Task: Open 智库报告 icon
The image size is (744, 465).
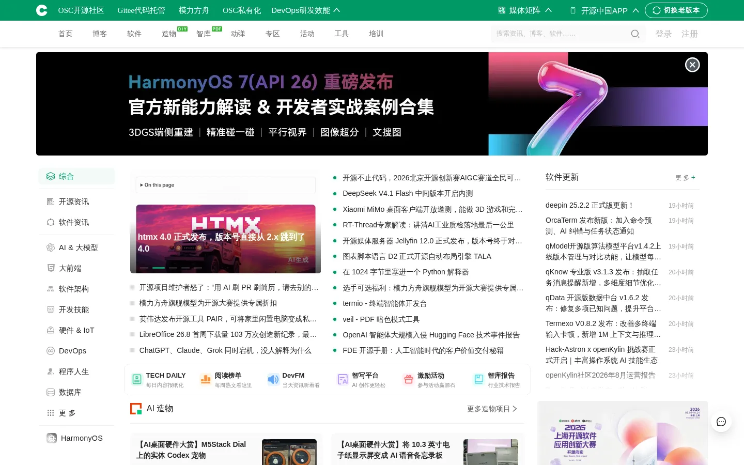Action: 479,379
